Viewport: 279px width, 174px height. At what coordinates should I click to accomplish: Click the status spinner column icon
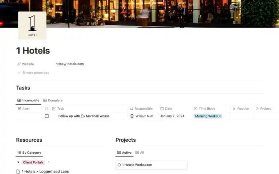(x=46, y=108)
